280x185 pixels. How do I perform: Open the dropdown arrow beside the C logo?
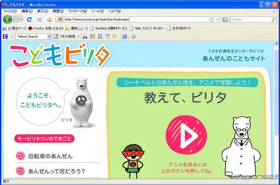(x=12, y=37)
